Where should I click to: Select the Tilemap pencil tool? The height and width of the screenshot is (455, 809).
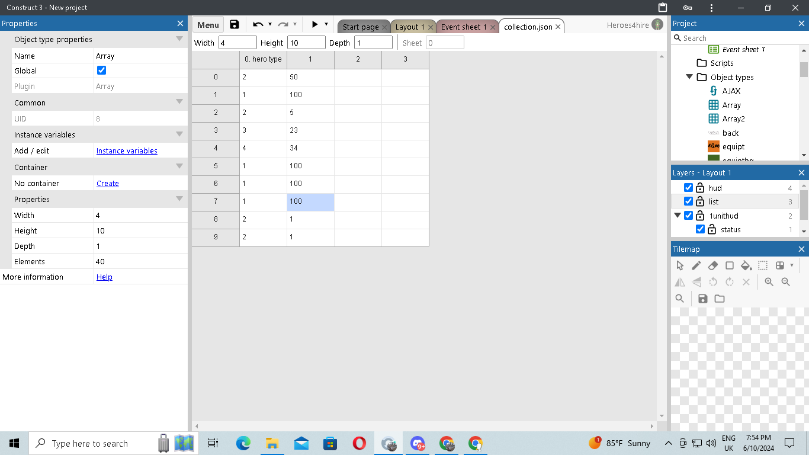(696, 265)
